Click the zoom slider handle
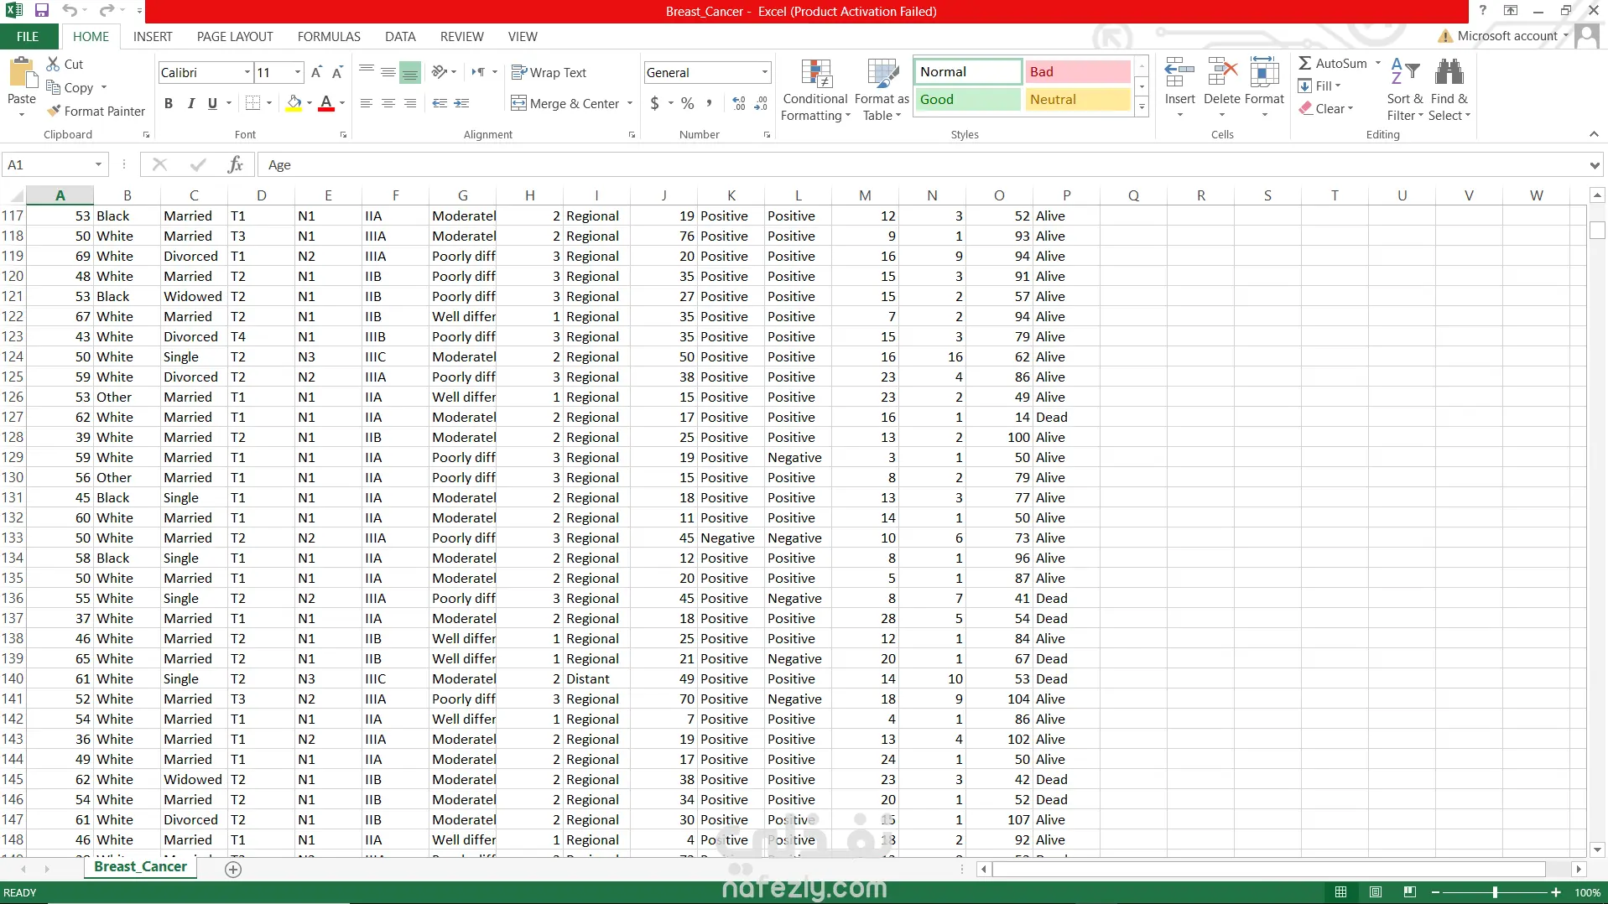 point(1495,892)
